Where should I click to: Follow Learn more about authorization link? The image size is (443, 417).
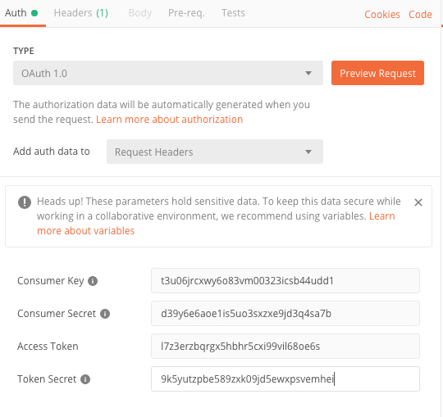coord(170,120)
